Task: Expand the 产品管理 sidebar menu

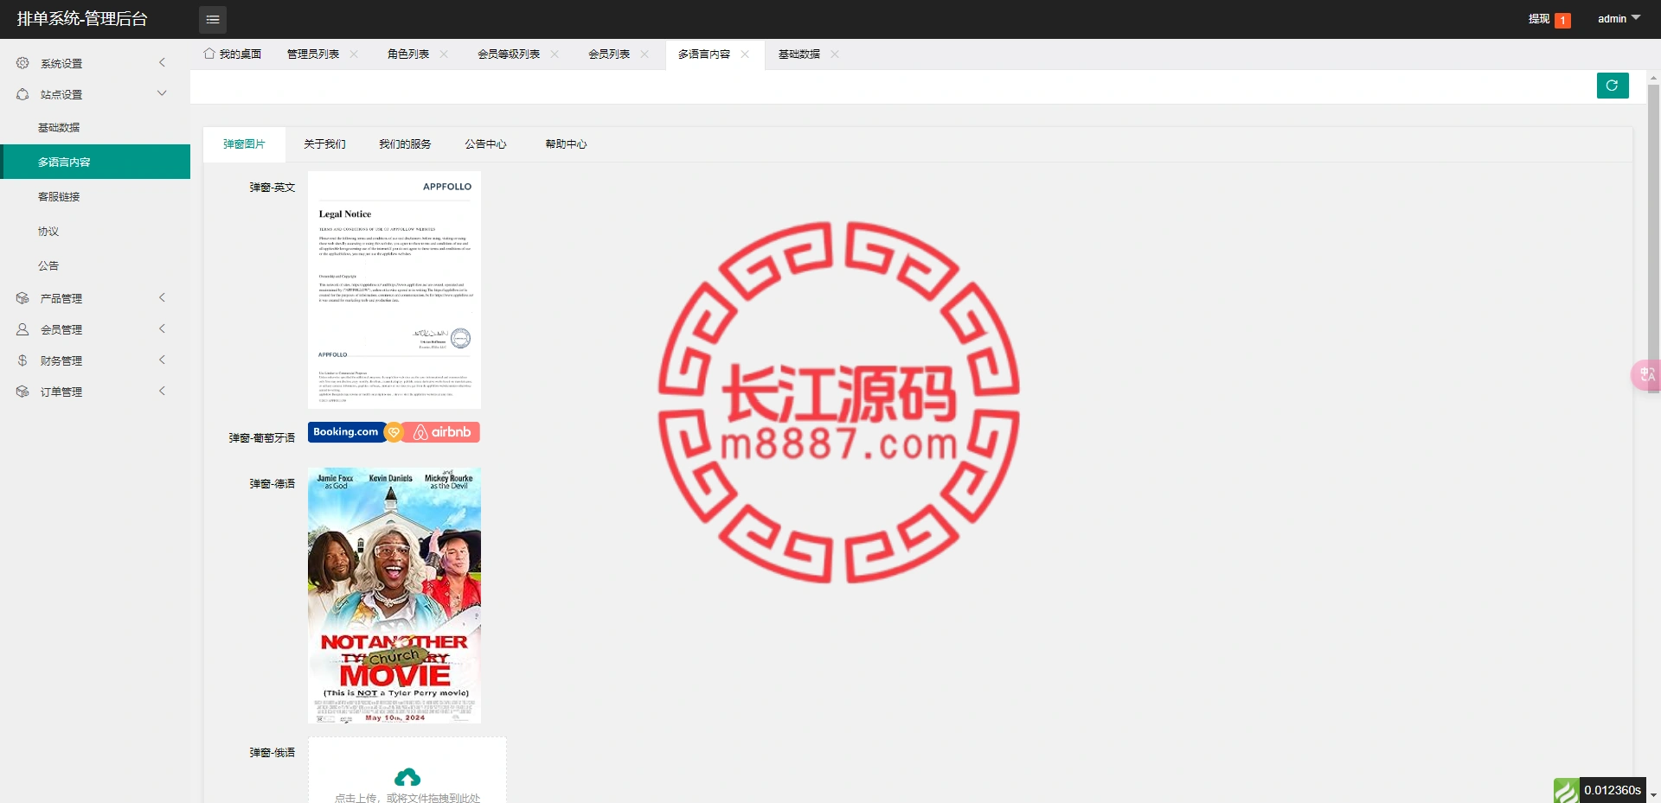Action: (93, 298)
